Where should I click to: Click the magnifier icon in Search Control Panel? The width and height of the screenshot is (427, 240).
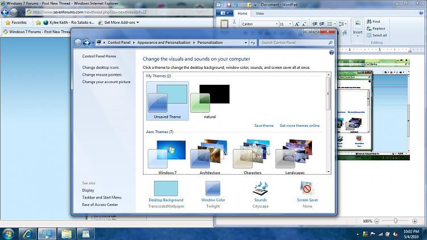[x=330, y=43]
